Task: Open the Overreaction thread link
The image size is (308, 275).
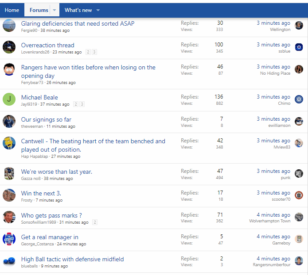Action: (48, 45)
